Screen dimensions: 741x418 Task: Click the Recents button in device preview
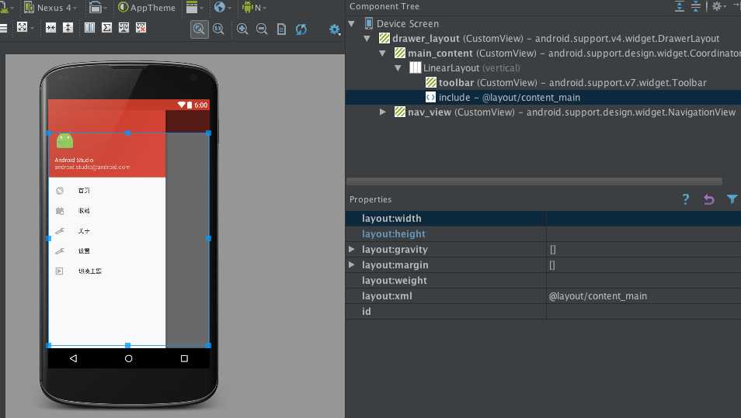click(184, 358)
